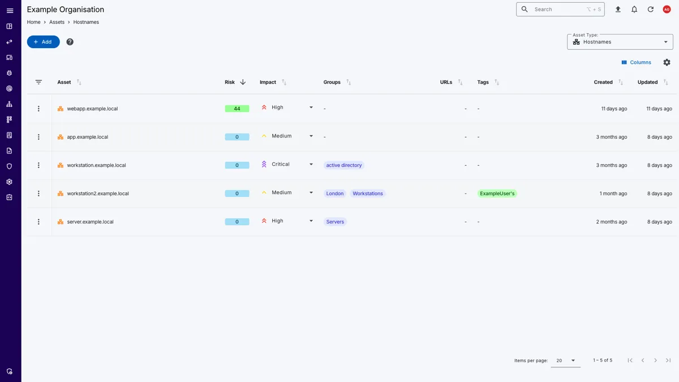This screenshot has height=382, width=679.
Task: Click the AG user avatar
Action: tap(667, 10)
